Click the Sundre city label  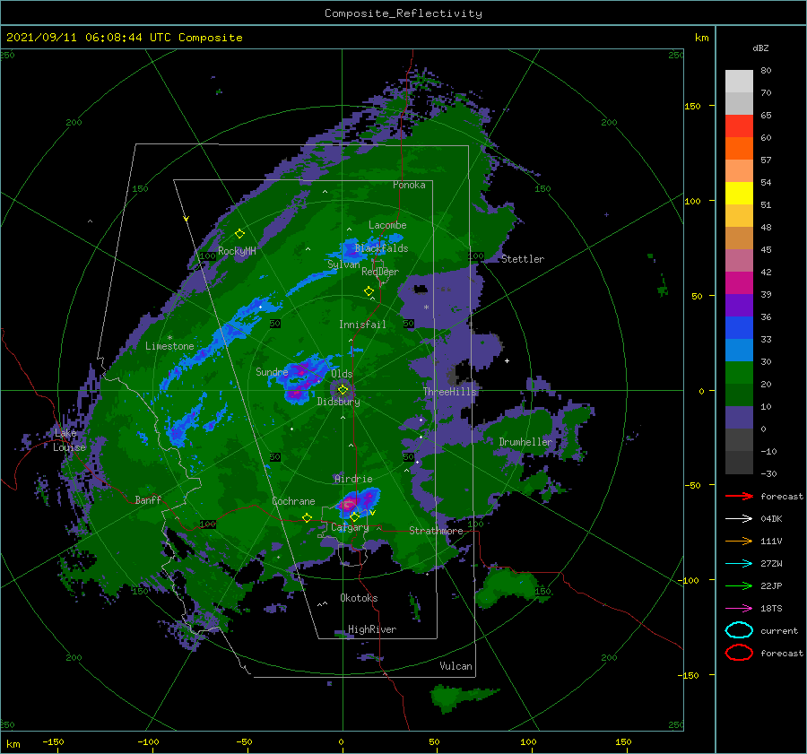(272, 371)
